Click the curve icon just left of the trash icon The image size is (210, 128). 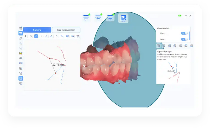[x=73, y=36]
